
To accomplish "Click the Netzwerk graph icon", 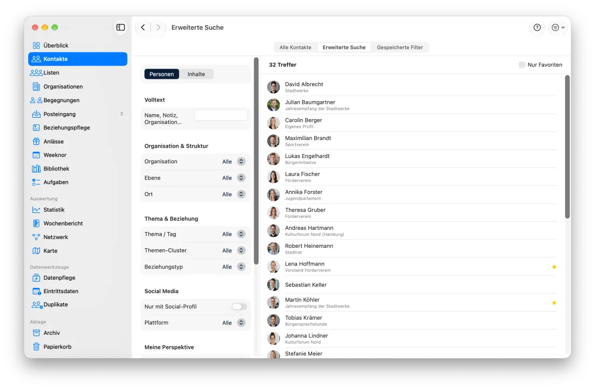I will [x=36, y=237].
